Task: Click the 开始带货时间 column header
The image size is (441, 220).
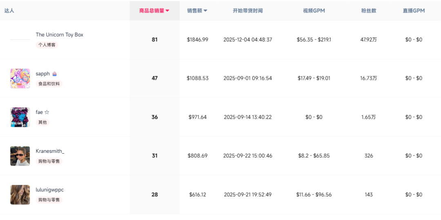Action: pos(248,11)
